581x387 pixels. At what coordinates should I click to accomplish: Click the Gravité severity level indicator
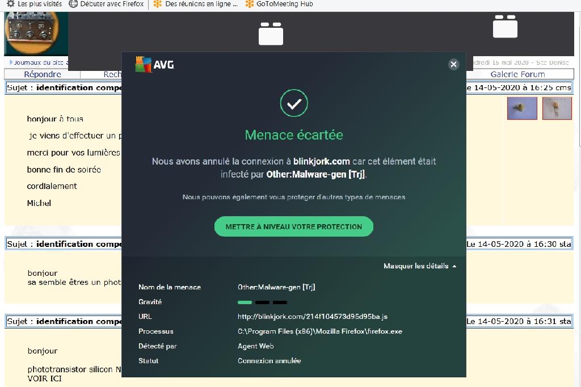(x=262, y=302)
